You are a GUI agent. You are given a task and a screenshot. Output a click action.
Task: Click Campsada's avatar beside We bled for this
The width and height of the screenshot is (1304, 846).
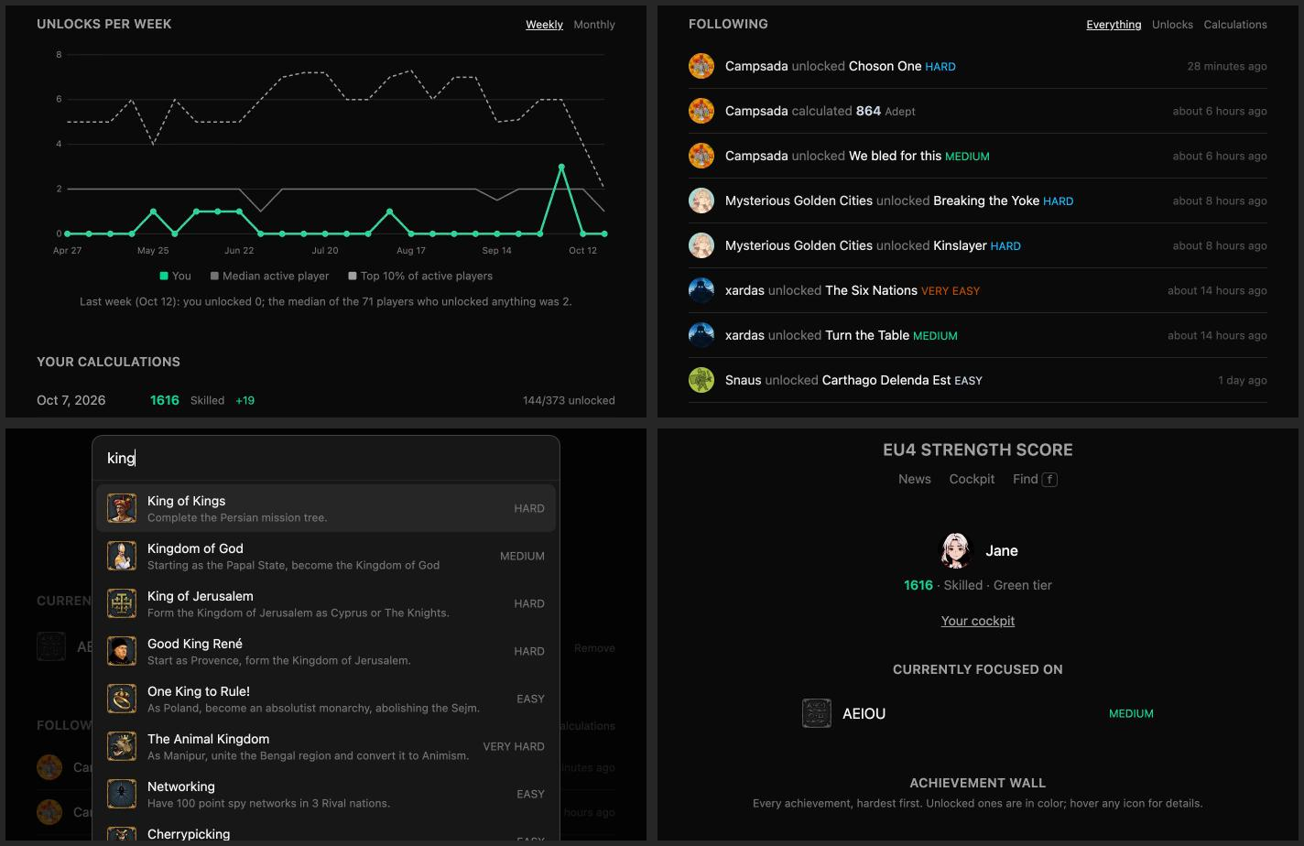tap(701, 156)
